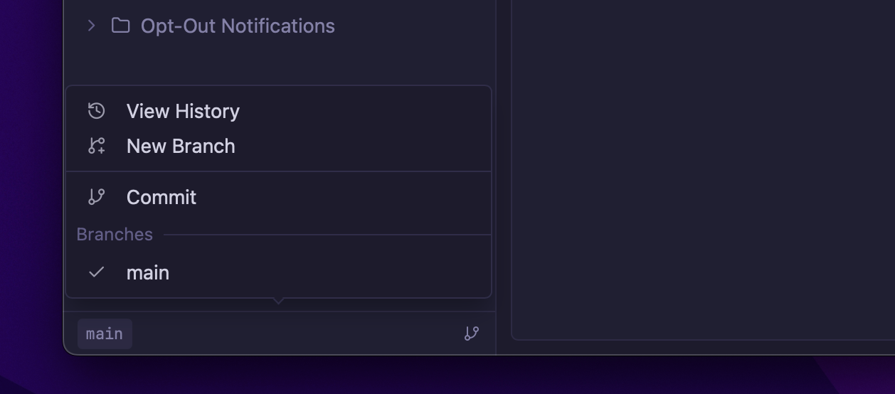Click the Branches section heading

click(115, 235)
